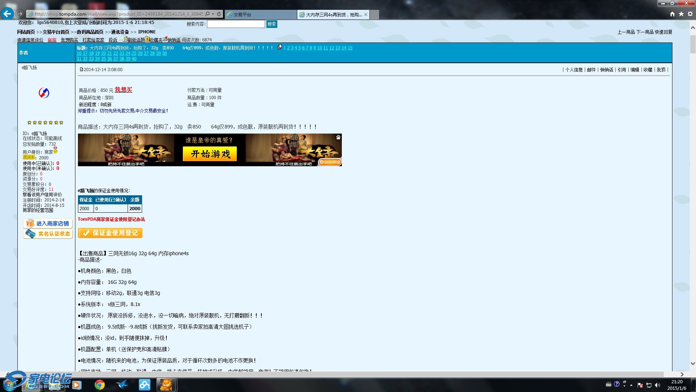Click 个人信息 in post actions
The width and height of the screenshot is (696, 392).
[x=574, y=70]
